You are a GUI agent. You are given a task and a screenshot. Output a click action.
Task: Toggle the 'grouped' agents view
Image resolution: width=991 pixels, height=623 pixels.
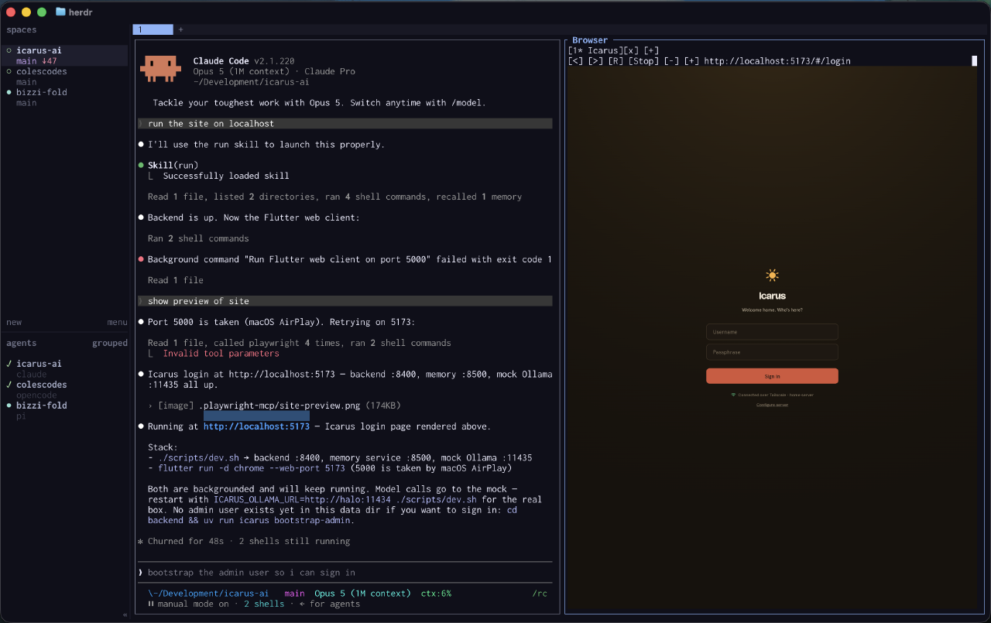(x=110, y=343)
